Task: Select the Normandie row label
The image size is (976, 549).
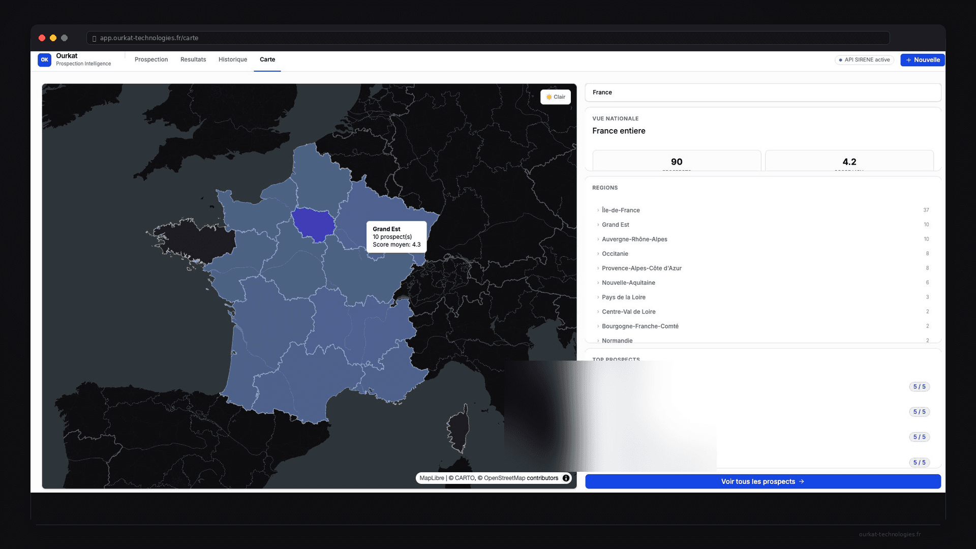Action: [617, 341]
